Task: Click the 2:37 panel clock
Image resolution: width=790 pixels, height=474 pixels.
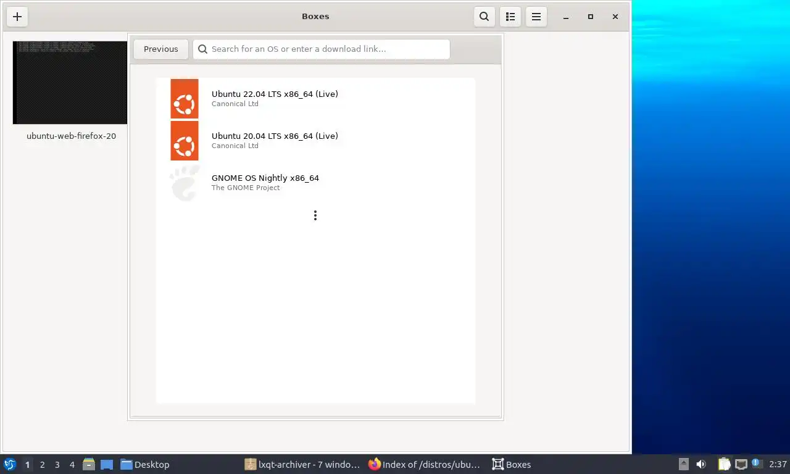Action: point(778,464)
